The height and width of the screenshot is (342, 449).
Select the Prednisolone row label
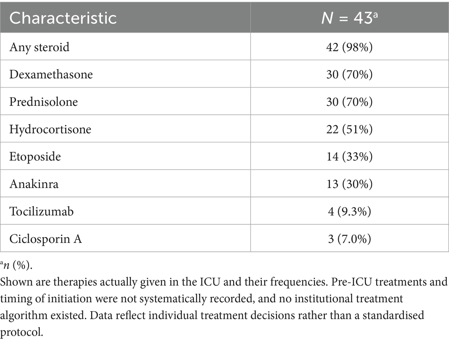click(44, 101)
